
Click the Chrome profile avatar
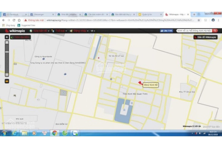click(x=213, y=20)
